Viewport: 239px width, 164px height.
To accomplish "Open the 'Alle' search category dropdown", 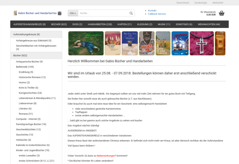I will (x=73, y=13).
